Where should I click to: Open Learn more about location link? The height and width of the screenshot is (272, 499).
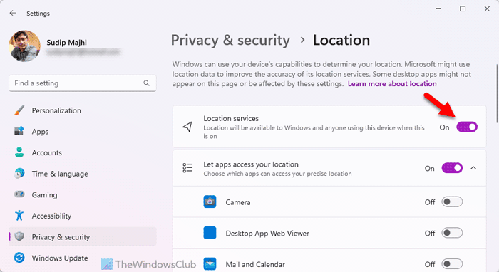click(x=392, y=83)
